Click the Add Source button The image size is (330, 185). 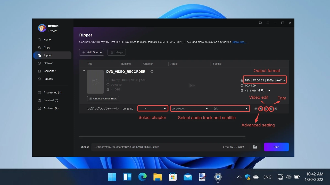click(92, 52)
